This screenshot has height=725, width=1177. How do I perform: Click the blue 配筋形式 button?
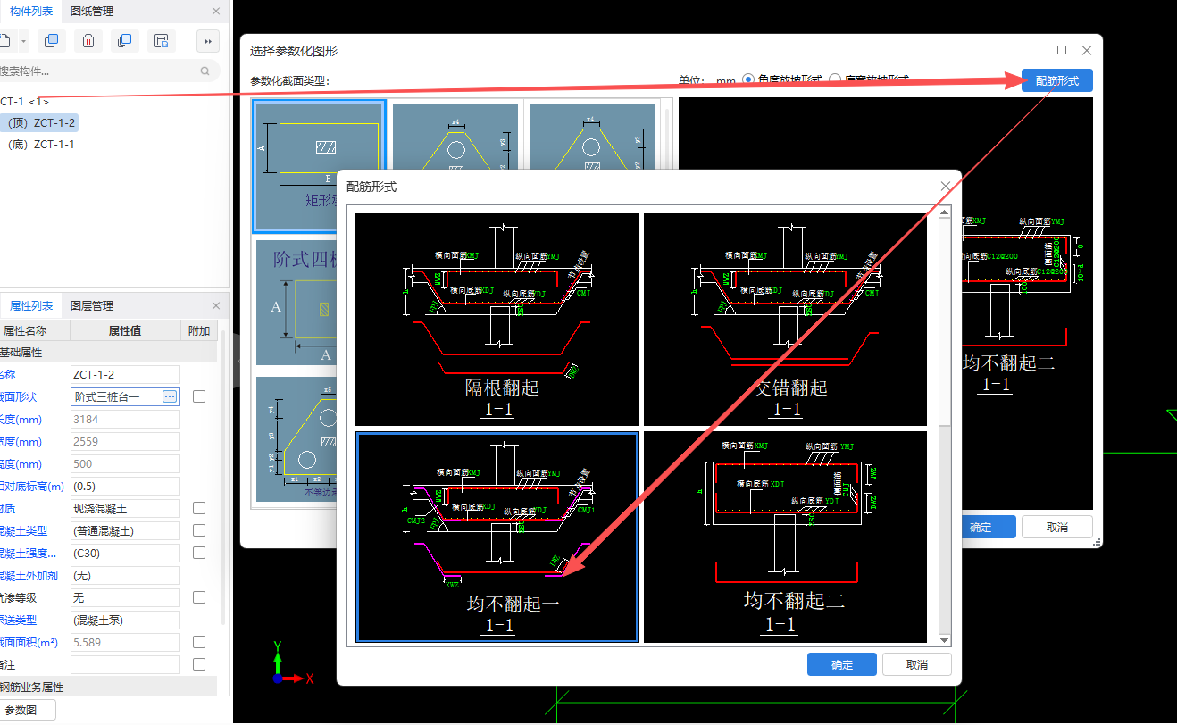[1057, 80]
